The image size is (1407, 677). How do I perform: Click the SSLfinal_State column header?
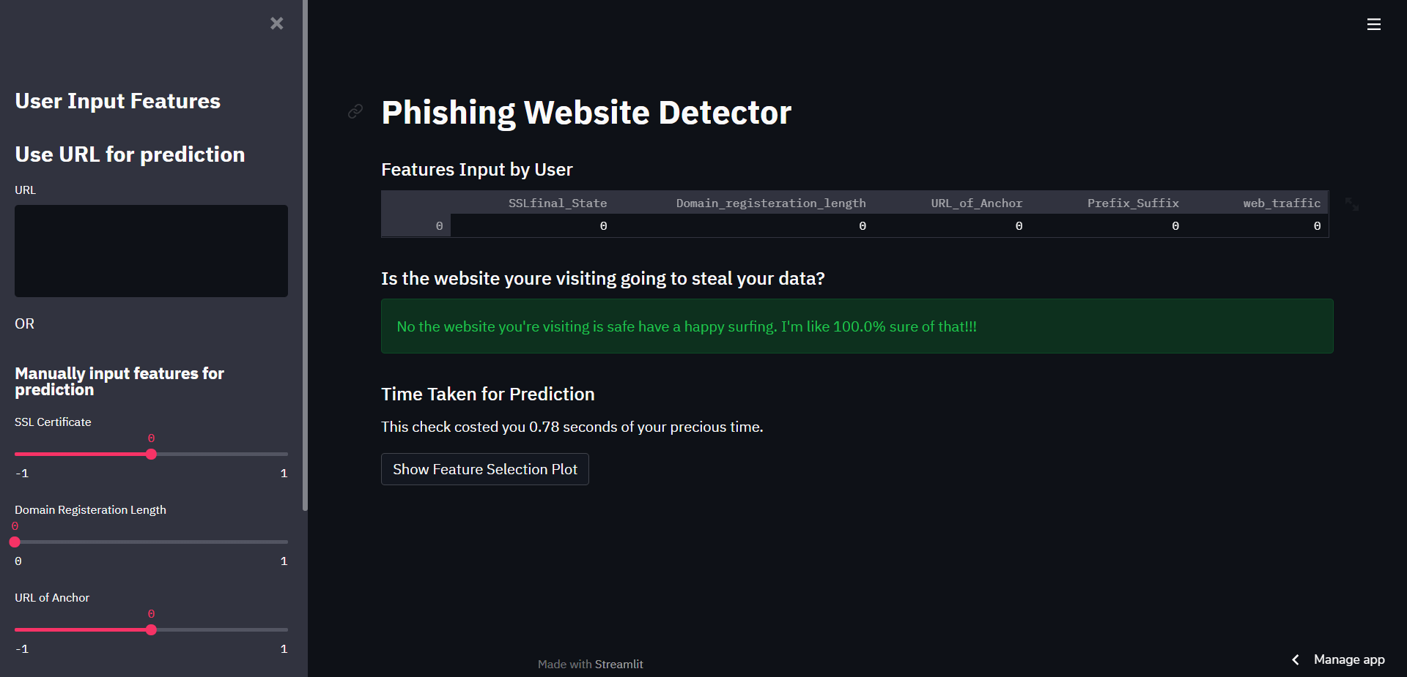click(x=558, y=203)
